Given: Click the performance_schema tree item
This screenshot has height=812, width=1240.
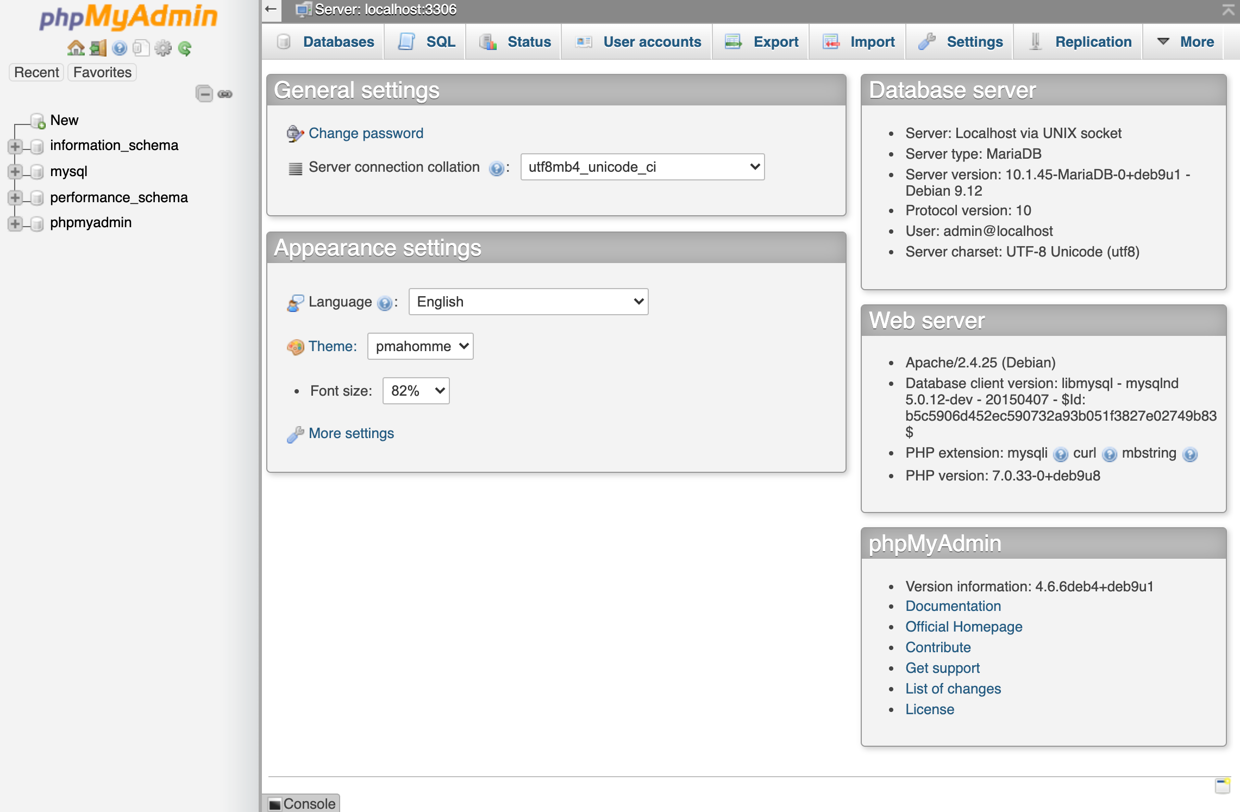Looking at the screenshot, I should (118, 196).
